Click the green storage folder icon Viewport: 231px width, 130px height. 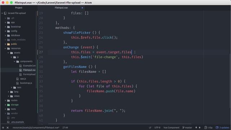pyautogui.click(x=9, y=105)
